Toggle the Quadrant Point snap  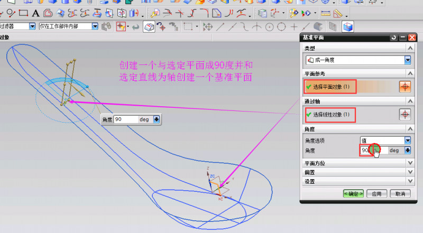[x=281, y=26]
